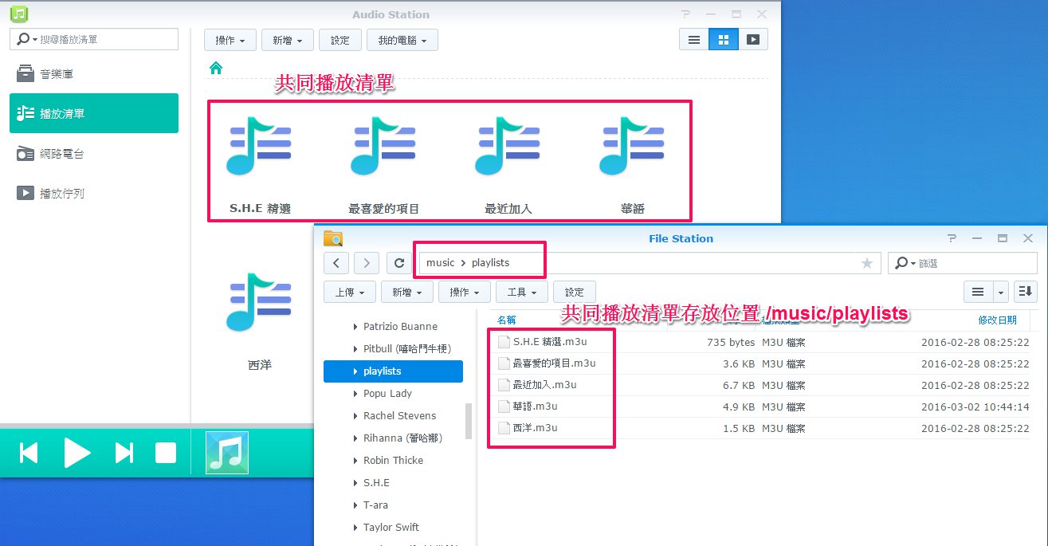Select the Popu Lady folder

(x=387, y=394)
